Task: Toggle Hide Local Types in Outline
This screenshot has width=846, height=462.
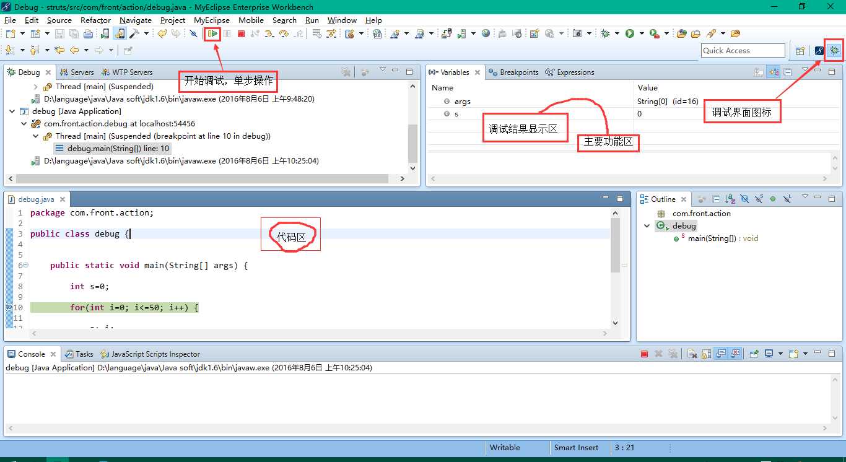Action: tap(787, 199)
